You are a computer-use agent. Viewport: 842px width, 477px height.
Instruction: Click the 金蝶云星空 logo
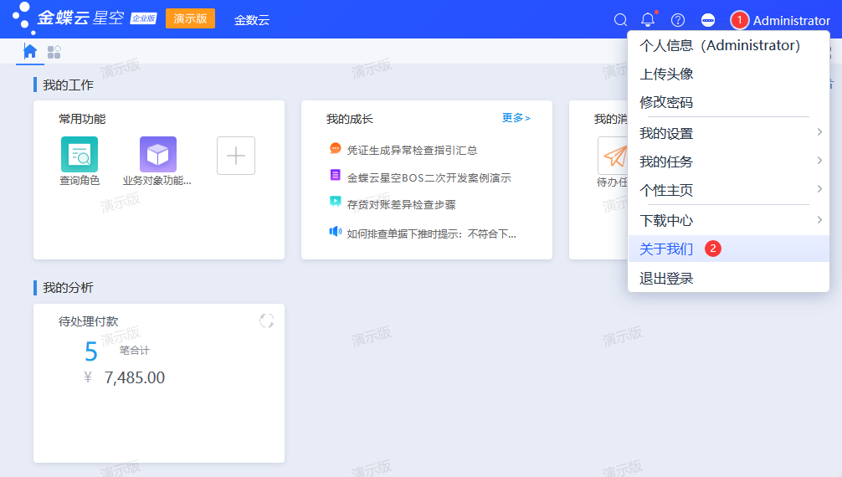[83, 18]
